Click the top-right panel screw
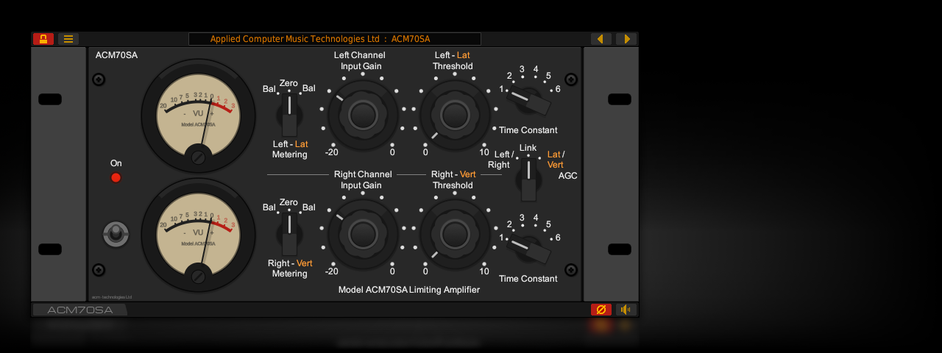942x353 pixels. click(x=570, y=79)
